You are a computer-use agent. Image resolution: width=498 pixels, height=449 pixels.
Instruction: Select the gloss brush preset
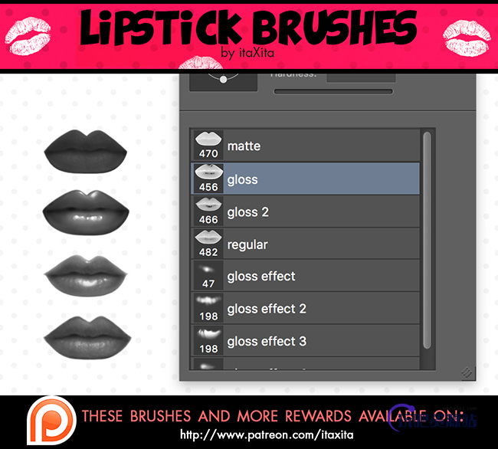point(305,179)
